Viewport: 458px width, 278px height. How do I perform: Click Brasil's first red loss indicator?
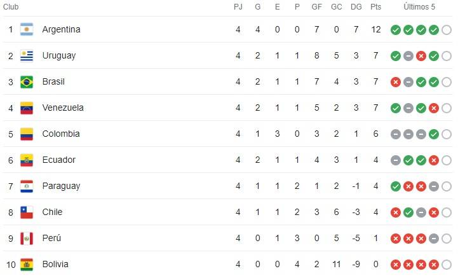pyautogui.click(x=396, y=81)
